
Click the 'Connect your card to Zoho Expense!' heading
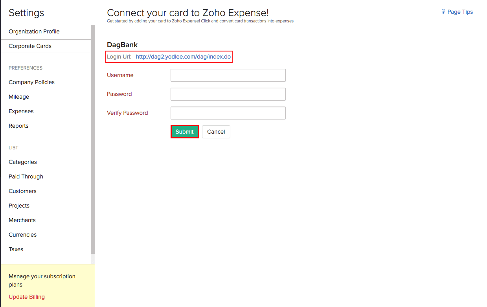click(x=188, y=13)
